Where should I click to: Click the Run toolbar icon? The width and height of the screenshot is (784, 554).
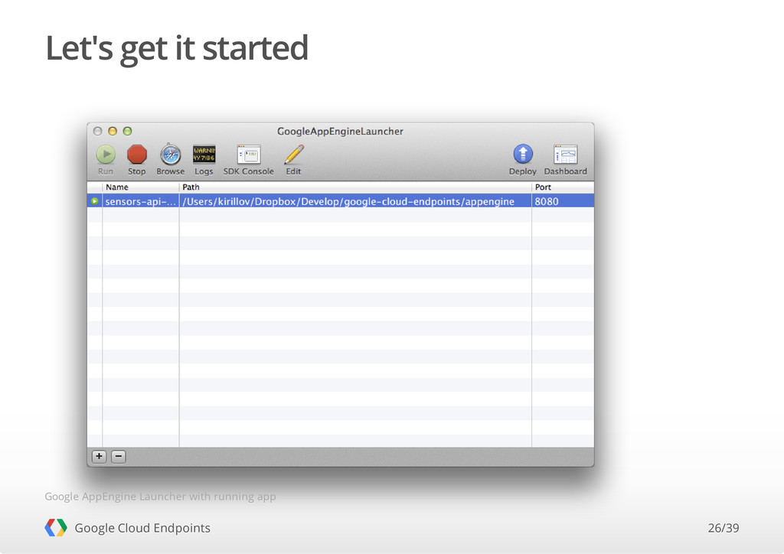pyautogui.click(x=106, y=155)
